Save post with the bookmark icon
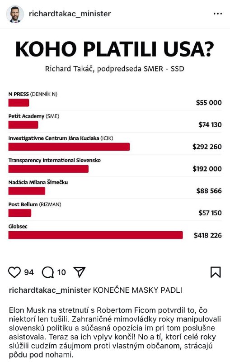This screenshot has height=362, width=230. 216,272
